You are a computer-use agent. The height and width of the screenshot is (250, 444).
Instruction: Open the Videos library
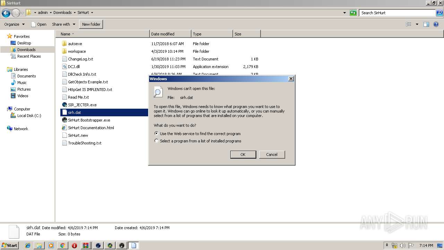point(23,96)
